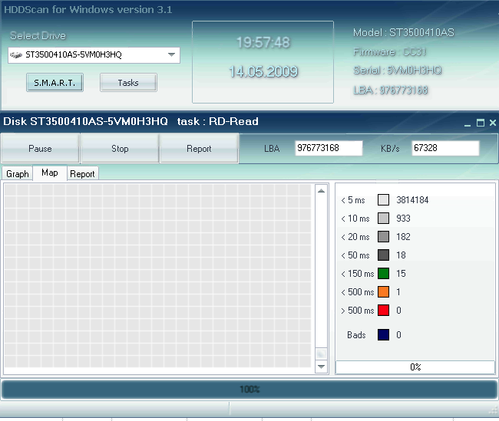The width and height of the screenshot is (499, 421).
Task: Minimize the task panel window
Action: click(x=468, y=123)
